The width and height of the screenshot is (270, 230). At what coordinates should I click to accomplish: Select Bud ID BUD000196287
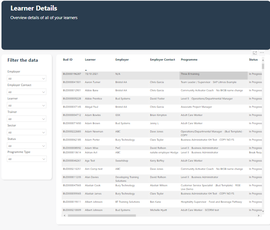tap(72, 74)
